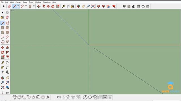Open the Edit menu
This screenshot has width=181, height=101.
(x=7, y=2)
